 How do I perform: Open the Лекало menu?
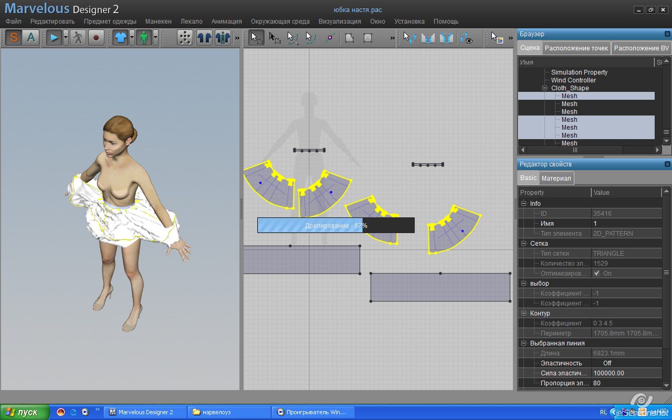(191, 22)
